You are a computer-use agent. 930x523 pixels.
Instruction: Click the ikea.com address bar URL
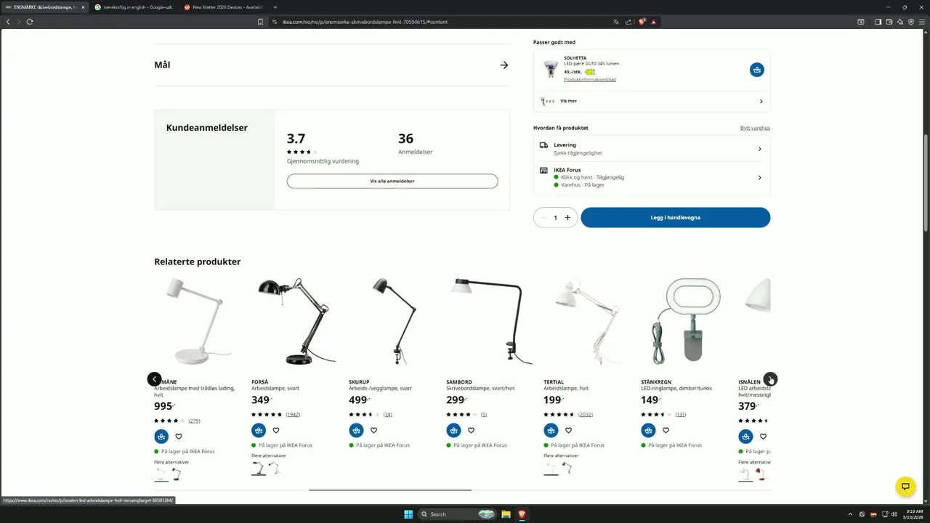(x=365, y=22)
